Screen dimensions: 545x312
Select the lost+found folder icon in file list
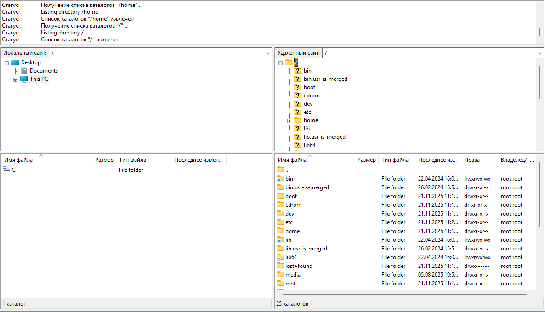pos(281,266)
